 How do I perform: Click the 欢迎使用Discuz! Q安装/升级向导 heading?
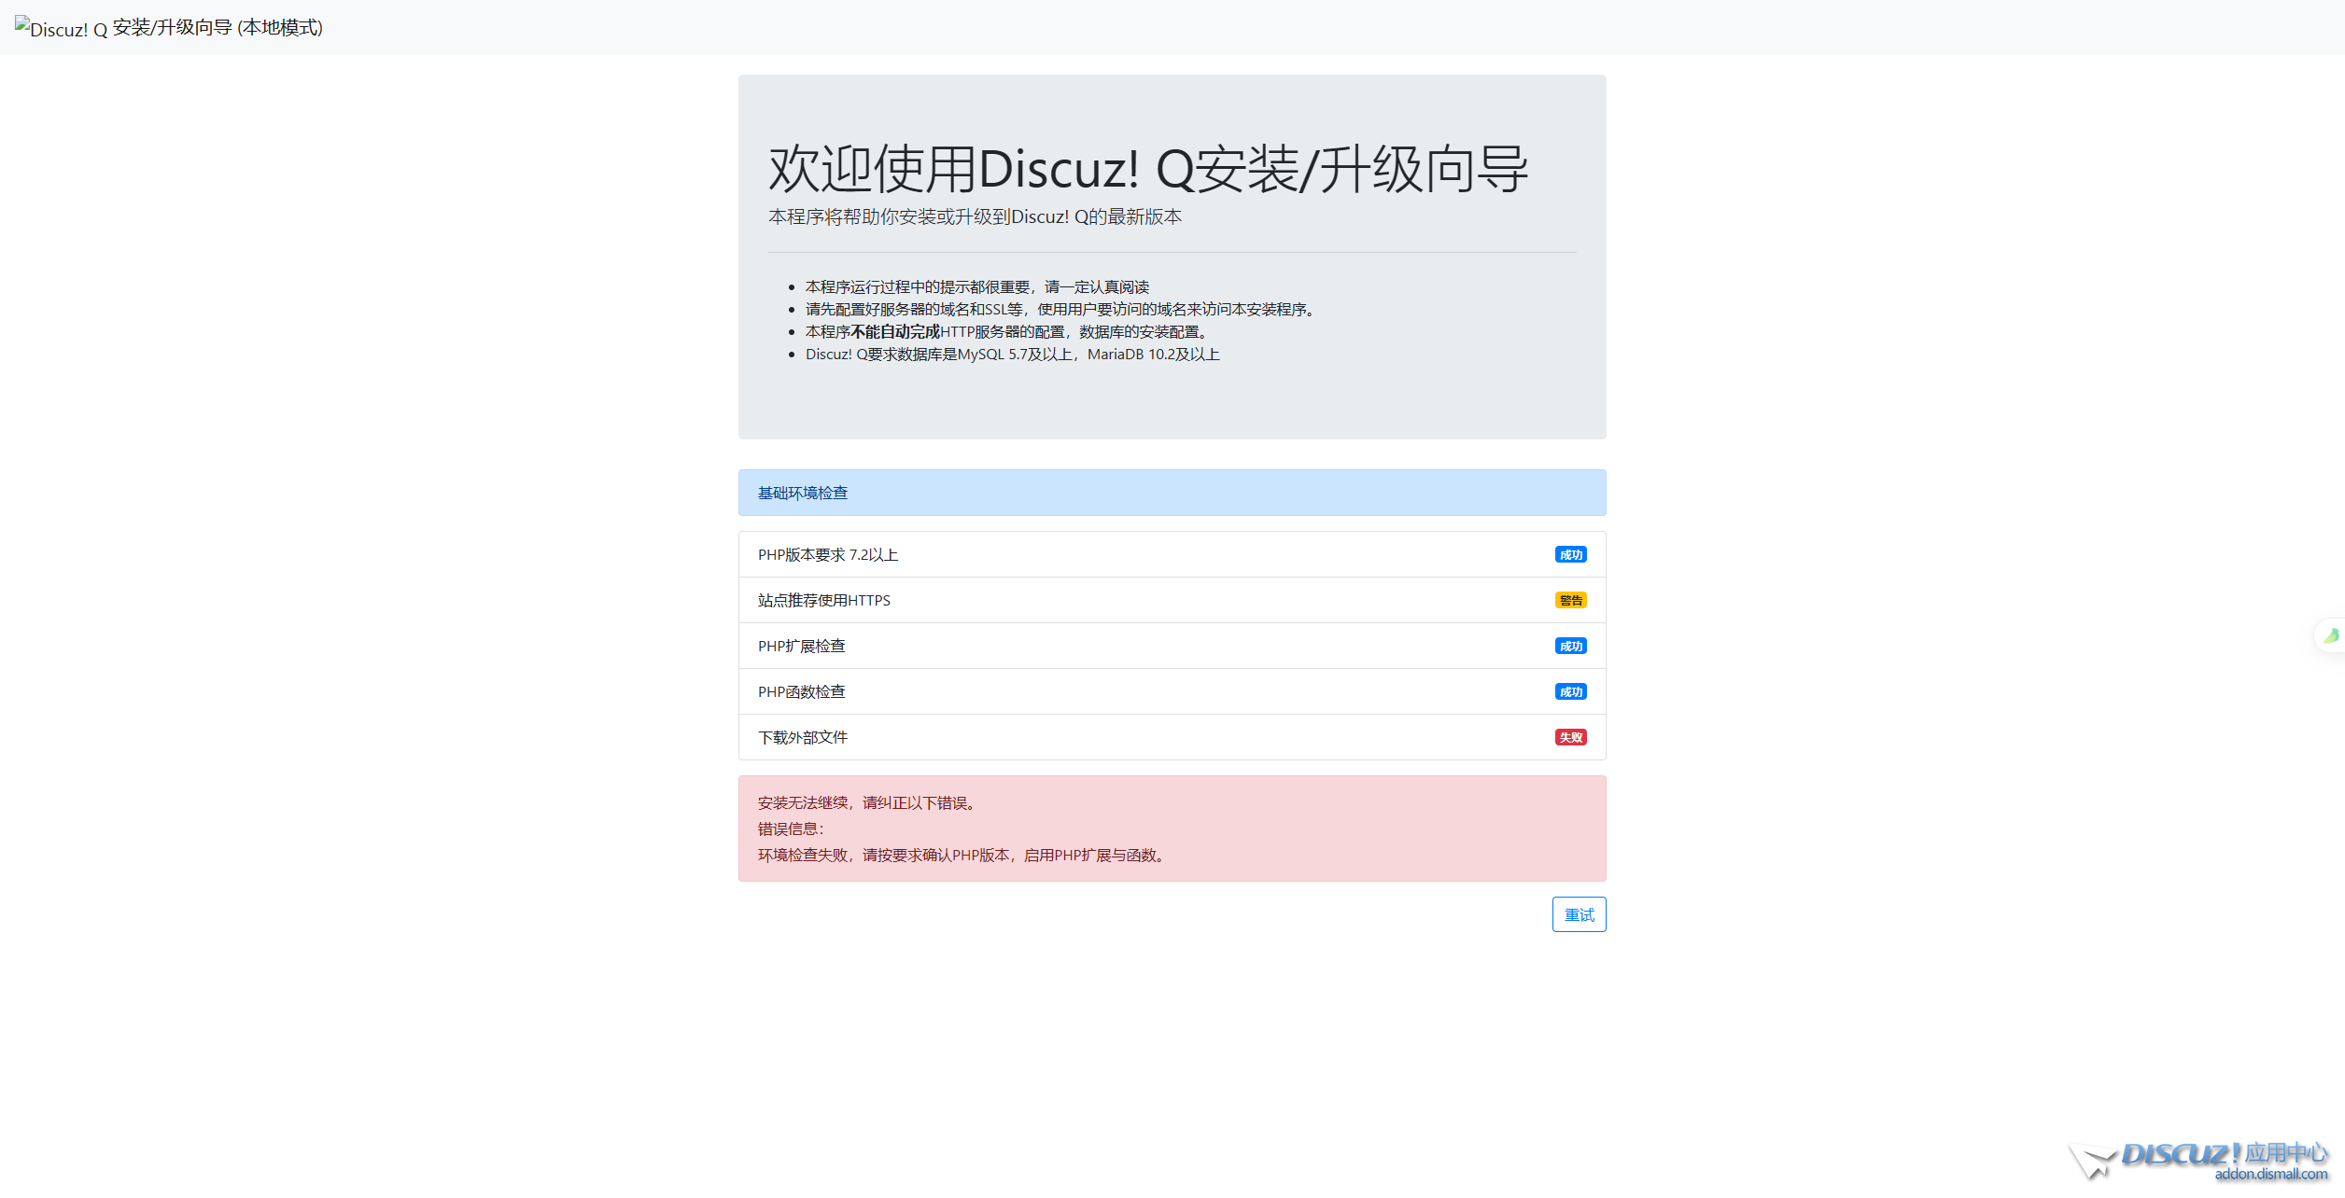tap(1148, 169)
